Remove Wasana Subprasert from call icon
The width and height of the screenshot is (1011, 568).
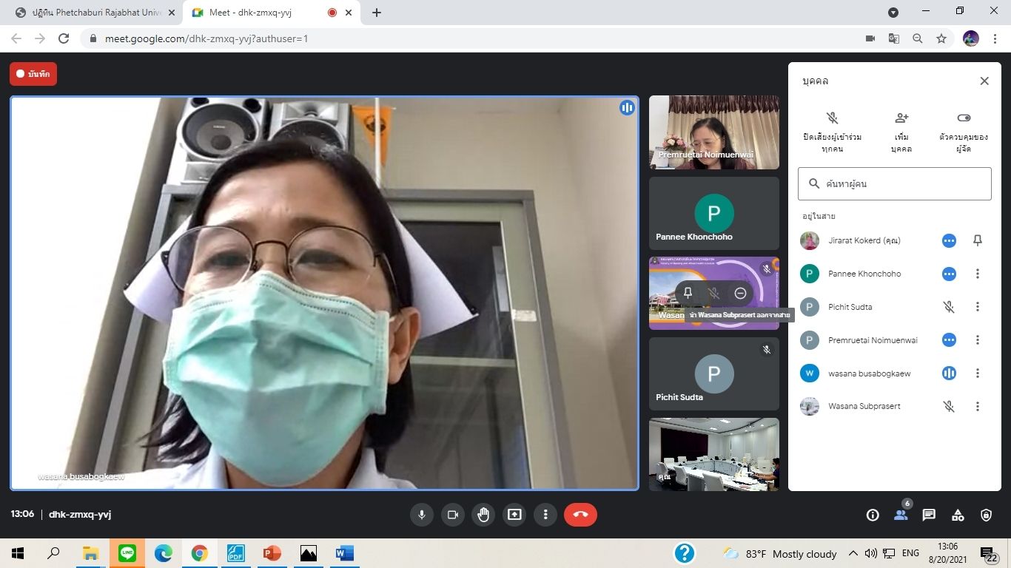tap(740, 294)
